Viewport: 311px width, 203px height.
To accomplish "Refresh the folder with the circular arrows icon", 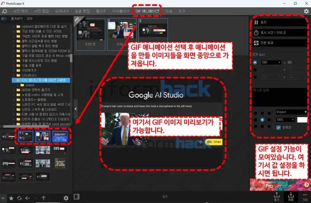I will pos(19,198).
